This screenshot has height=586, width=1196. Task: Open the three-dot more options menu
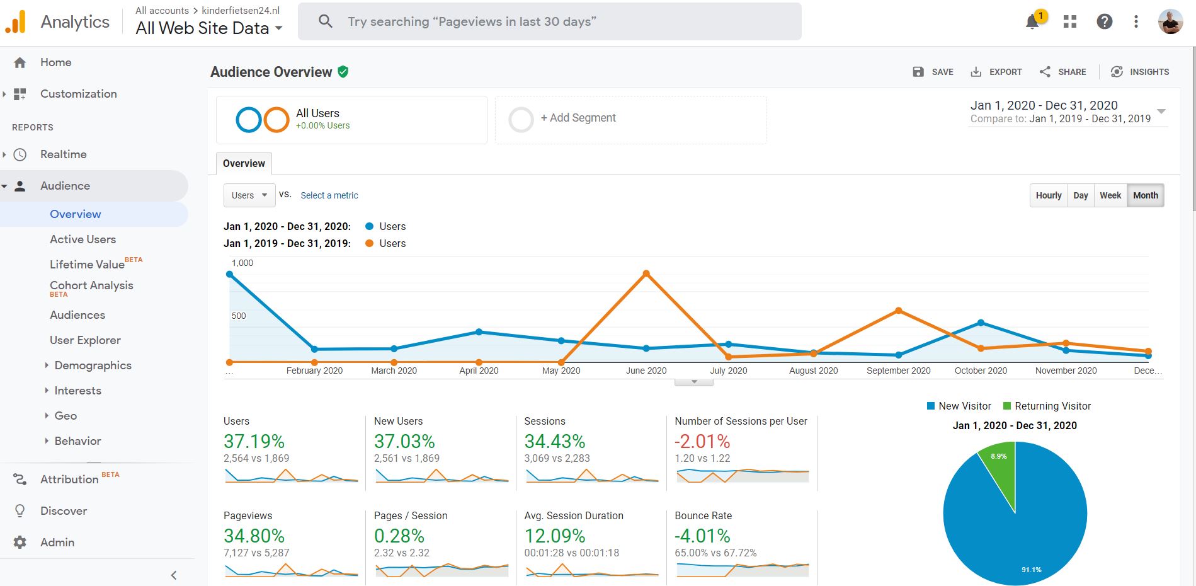[x=1136, y=22]
